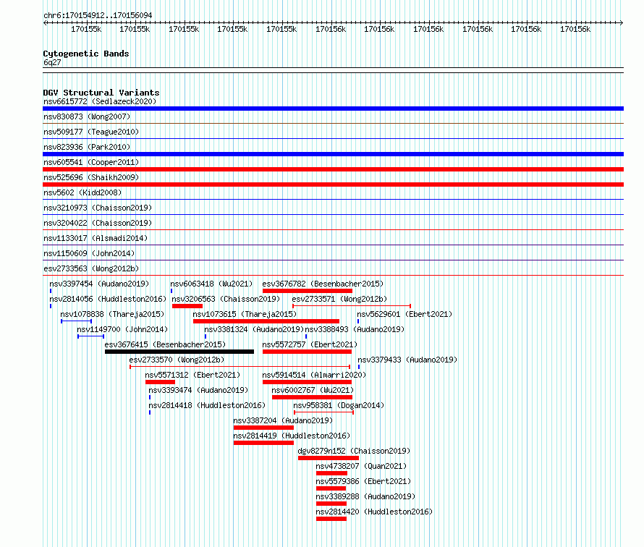644x547 pixels.
Task: Select dgv8279n152 (Chaisson2019) label
Action: click(x=354, y=451)
